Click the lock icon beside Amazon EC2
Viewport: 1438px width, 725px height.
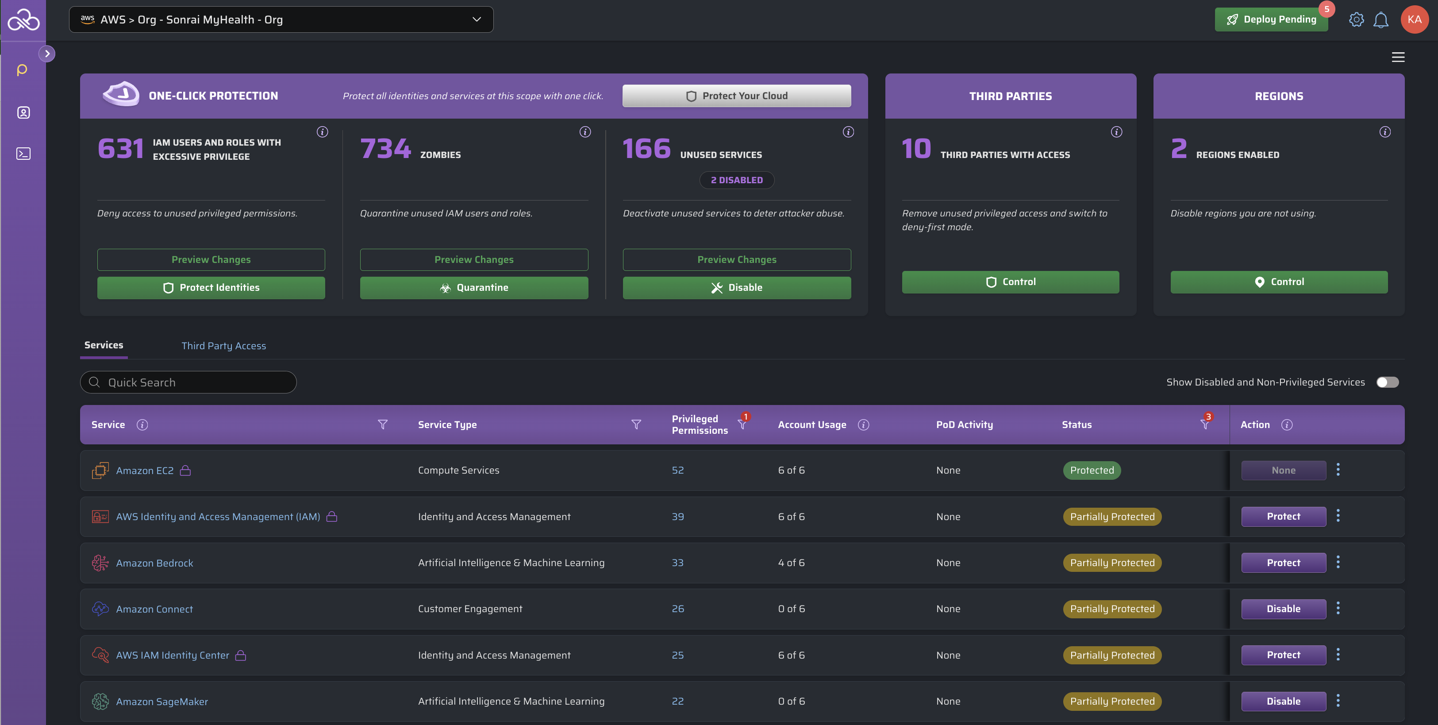pos(186,470)
